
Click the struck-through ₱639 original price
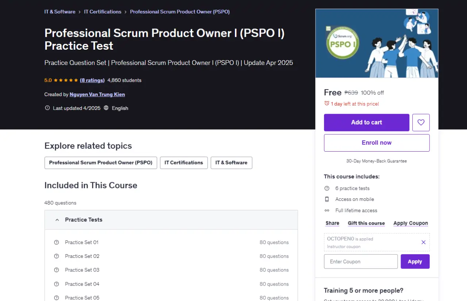[x=351, y=93]
